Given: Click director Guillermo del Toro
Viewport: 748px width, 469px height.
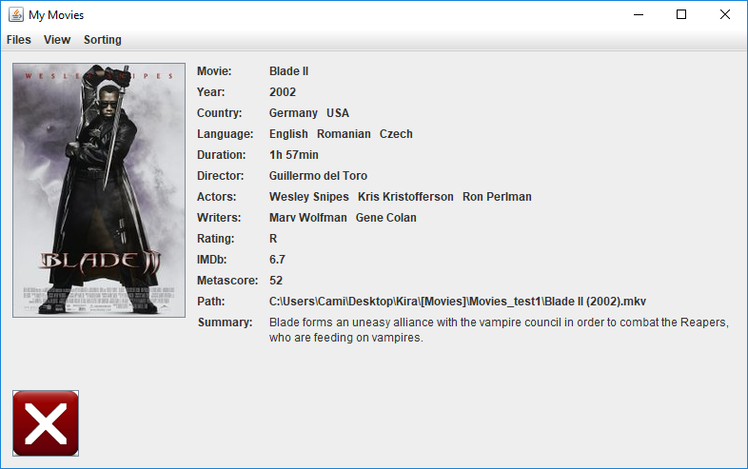Looking at the screenshot, I should point(318,176).
